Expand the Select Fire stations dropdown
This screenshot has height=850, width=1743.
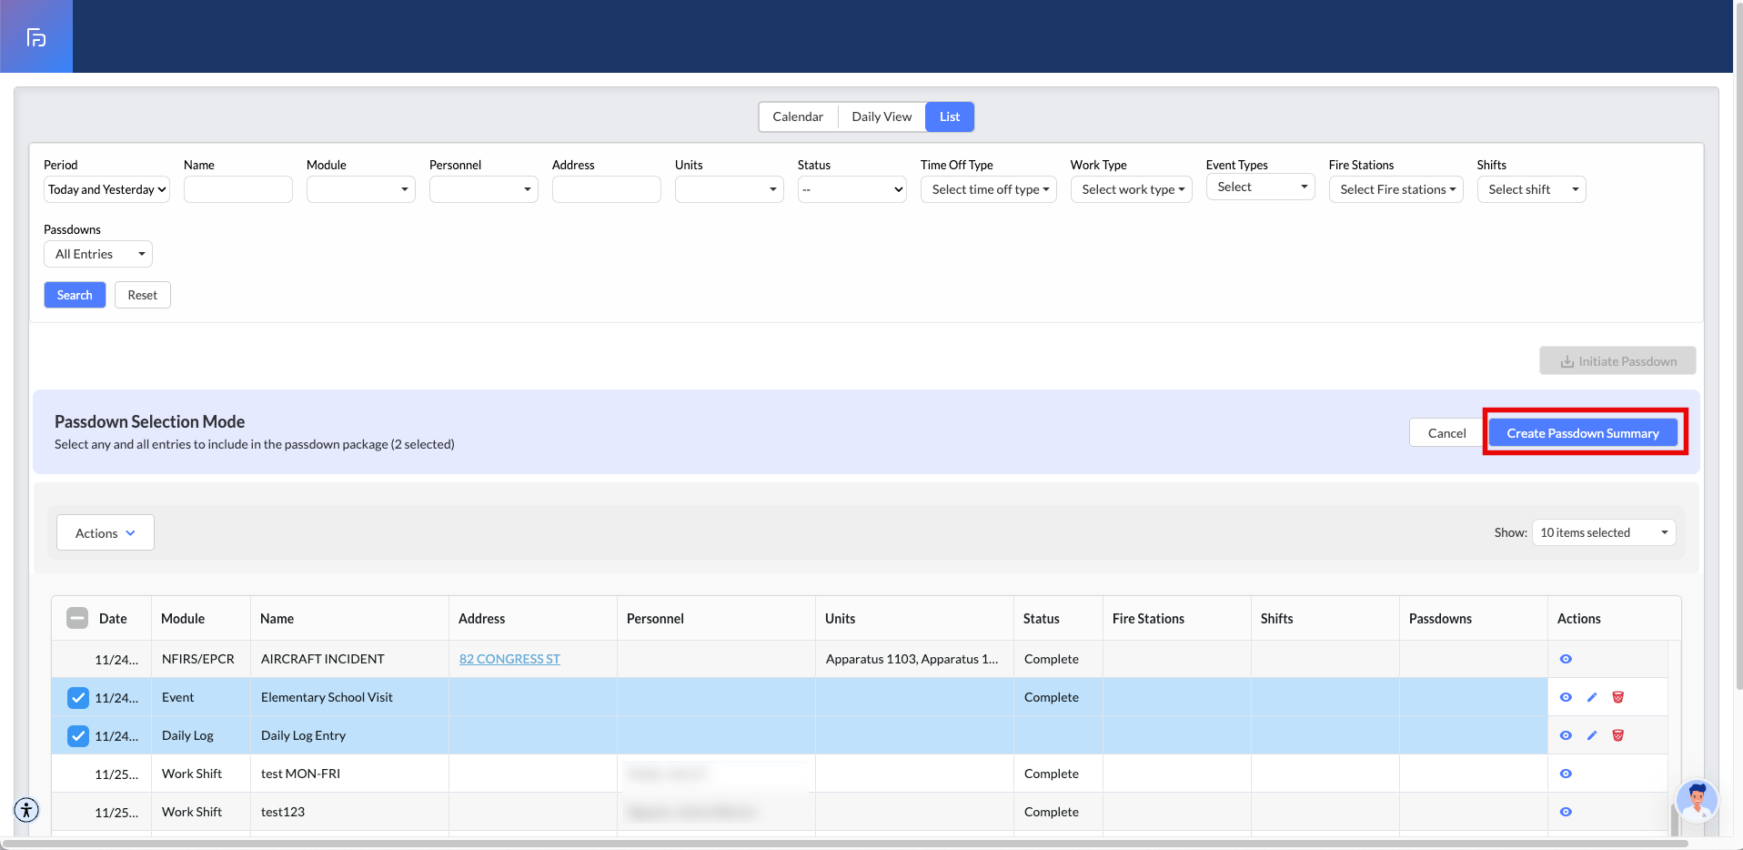1395,189
